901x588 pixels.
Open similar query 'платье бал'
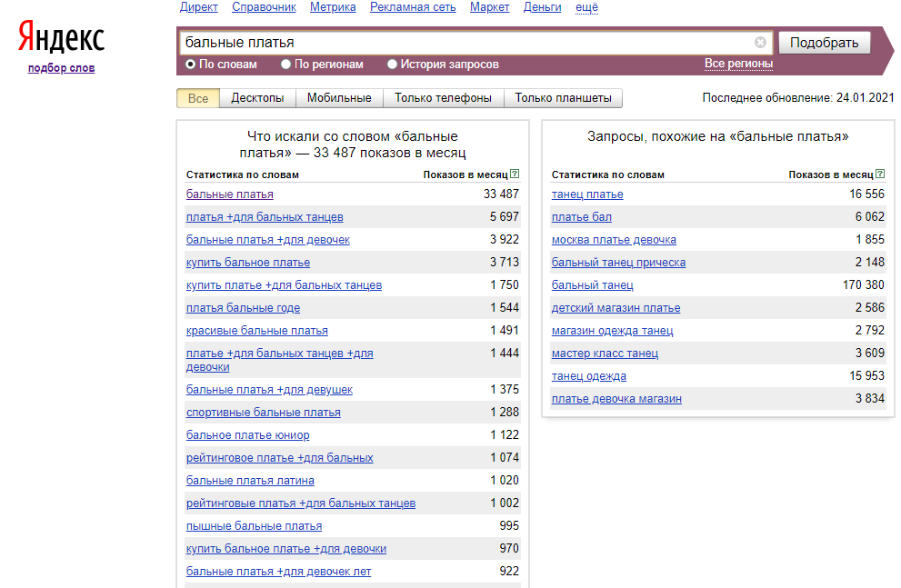click(582, 217)
